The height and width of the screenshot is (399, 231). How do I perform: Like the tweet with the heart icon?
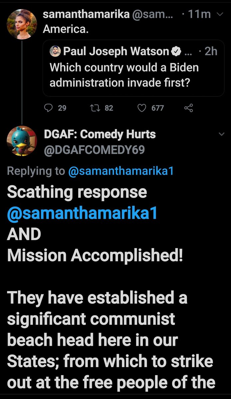tap(142, 108)
